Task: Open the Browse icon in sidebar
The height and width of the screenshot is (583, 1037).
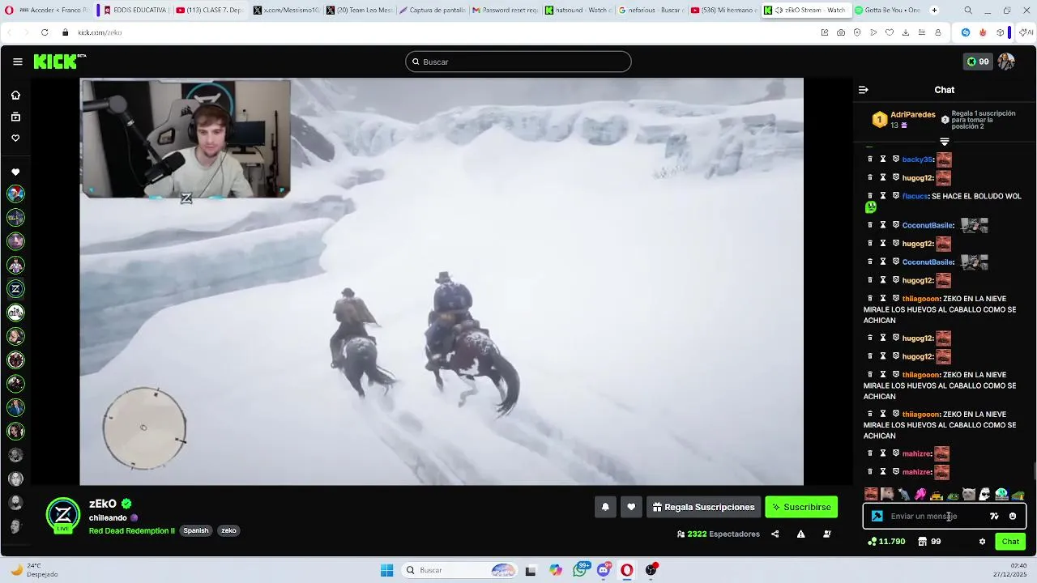Action: (15, 117)
